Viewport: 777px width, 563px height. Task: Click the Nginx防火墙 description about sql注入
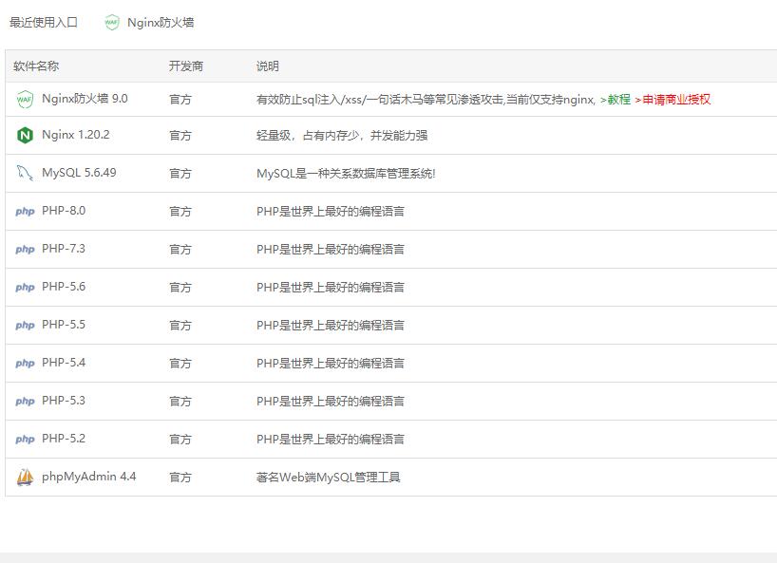(x=426, y=100)
